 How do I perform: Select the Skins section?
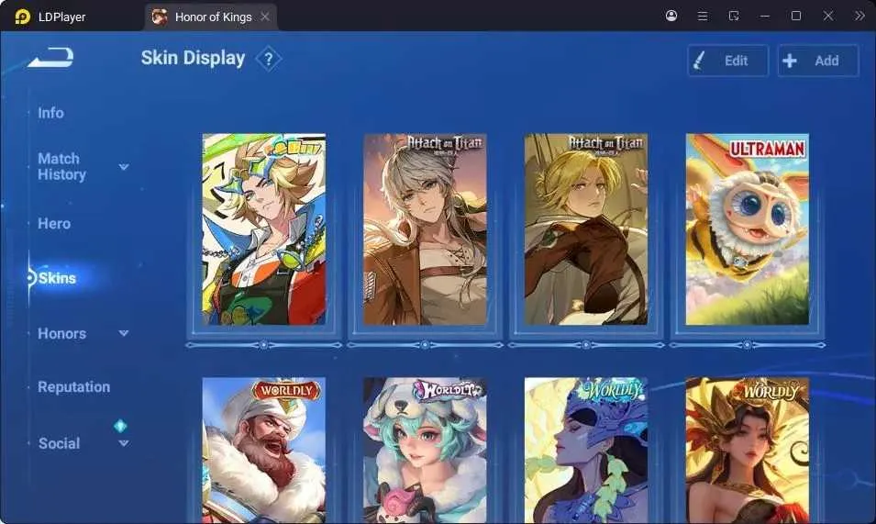point(57,278)
